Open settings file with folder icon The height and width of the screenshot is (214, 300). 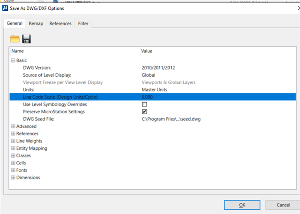[x=15, y=39]
